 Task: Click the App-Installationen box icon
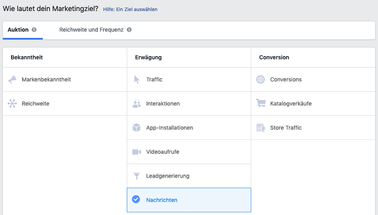(137, 128)
